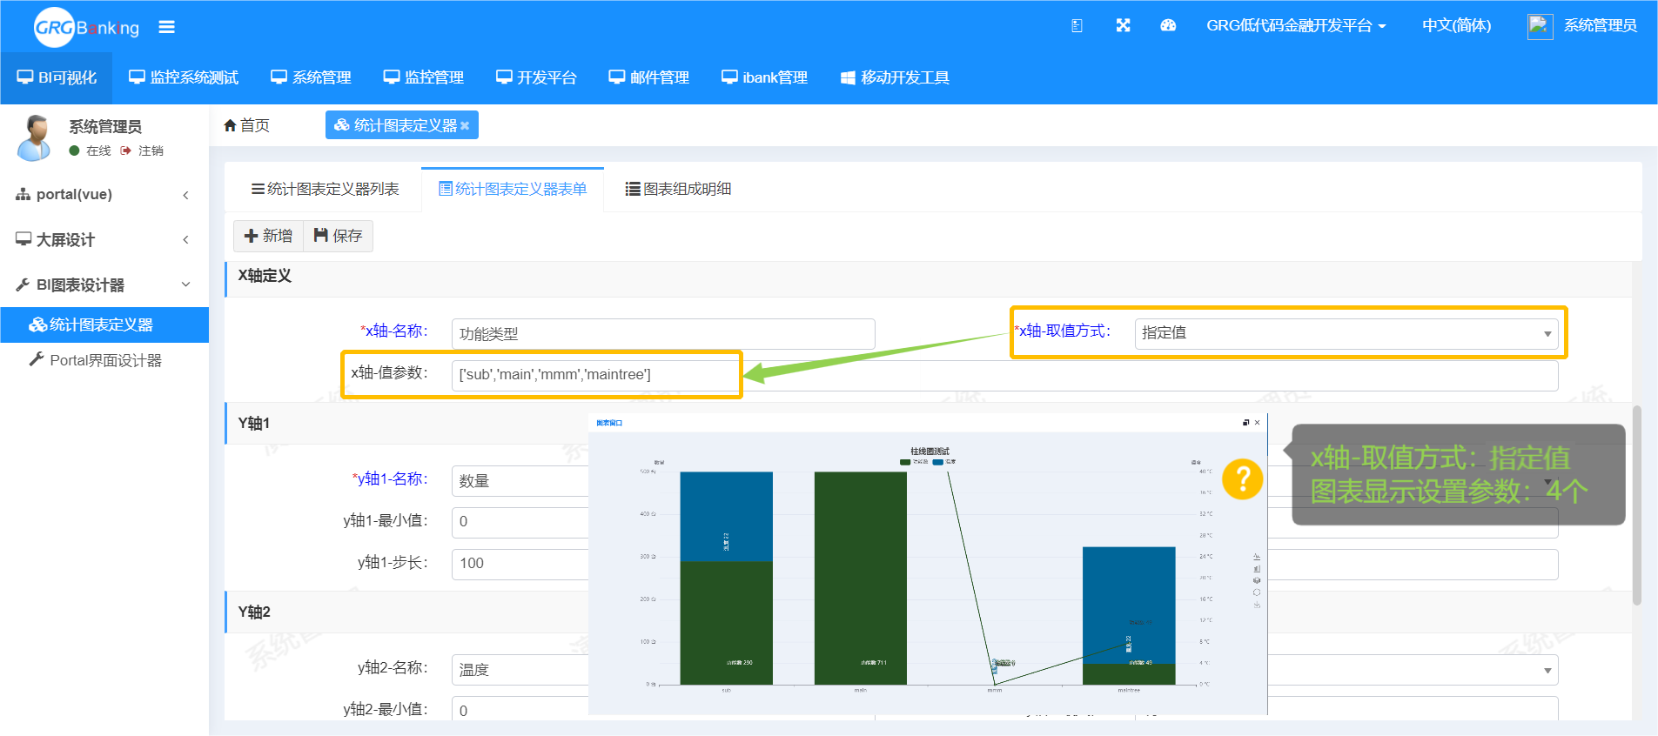
Task: Click the Y轴1 section header
Action: tap(254, 424)
